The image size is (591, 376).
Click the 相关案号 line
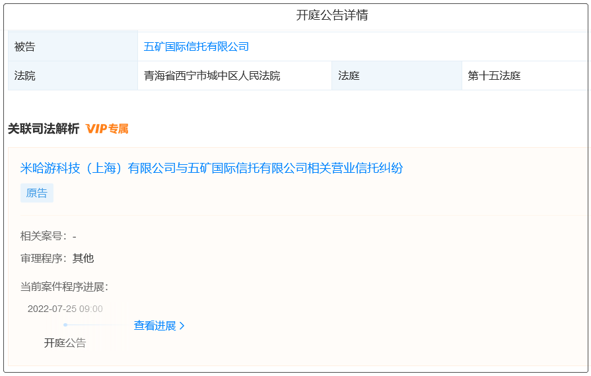pyautogui.click(x=48, y=236)
